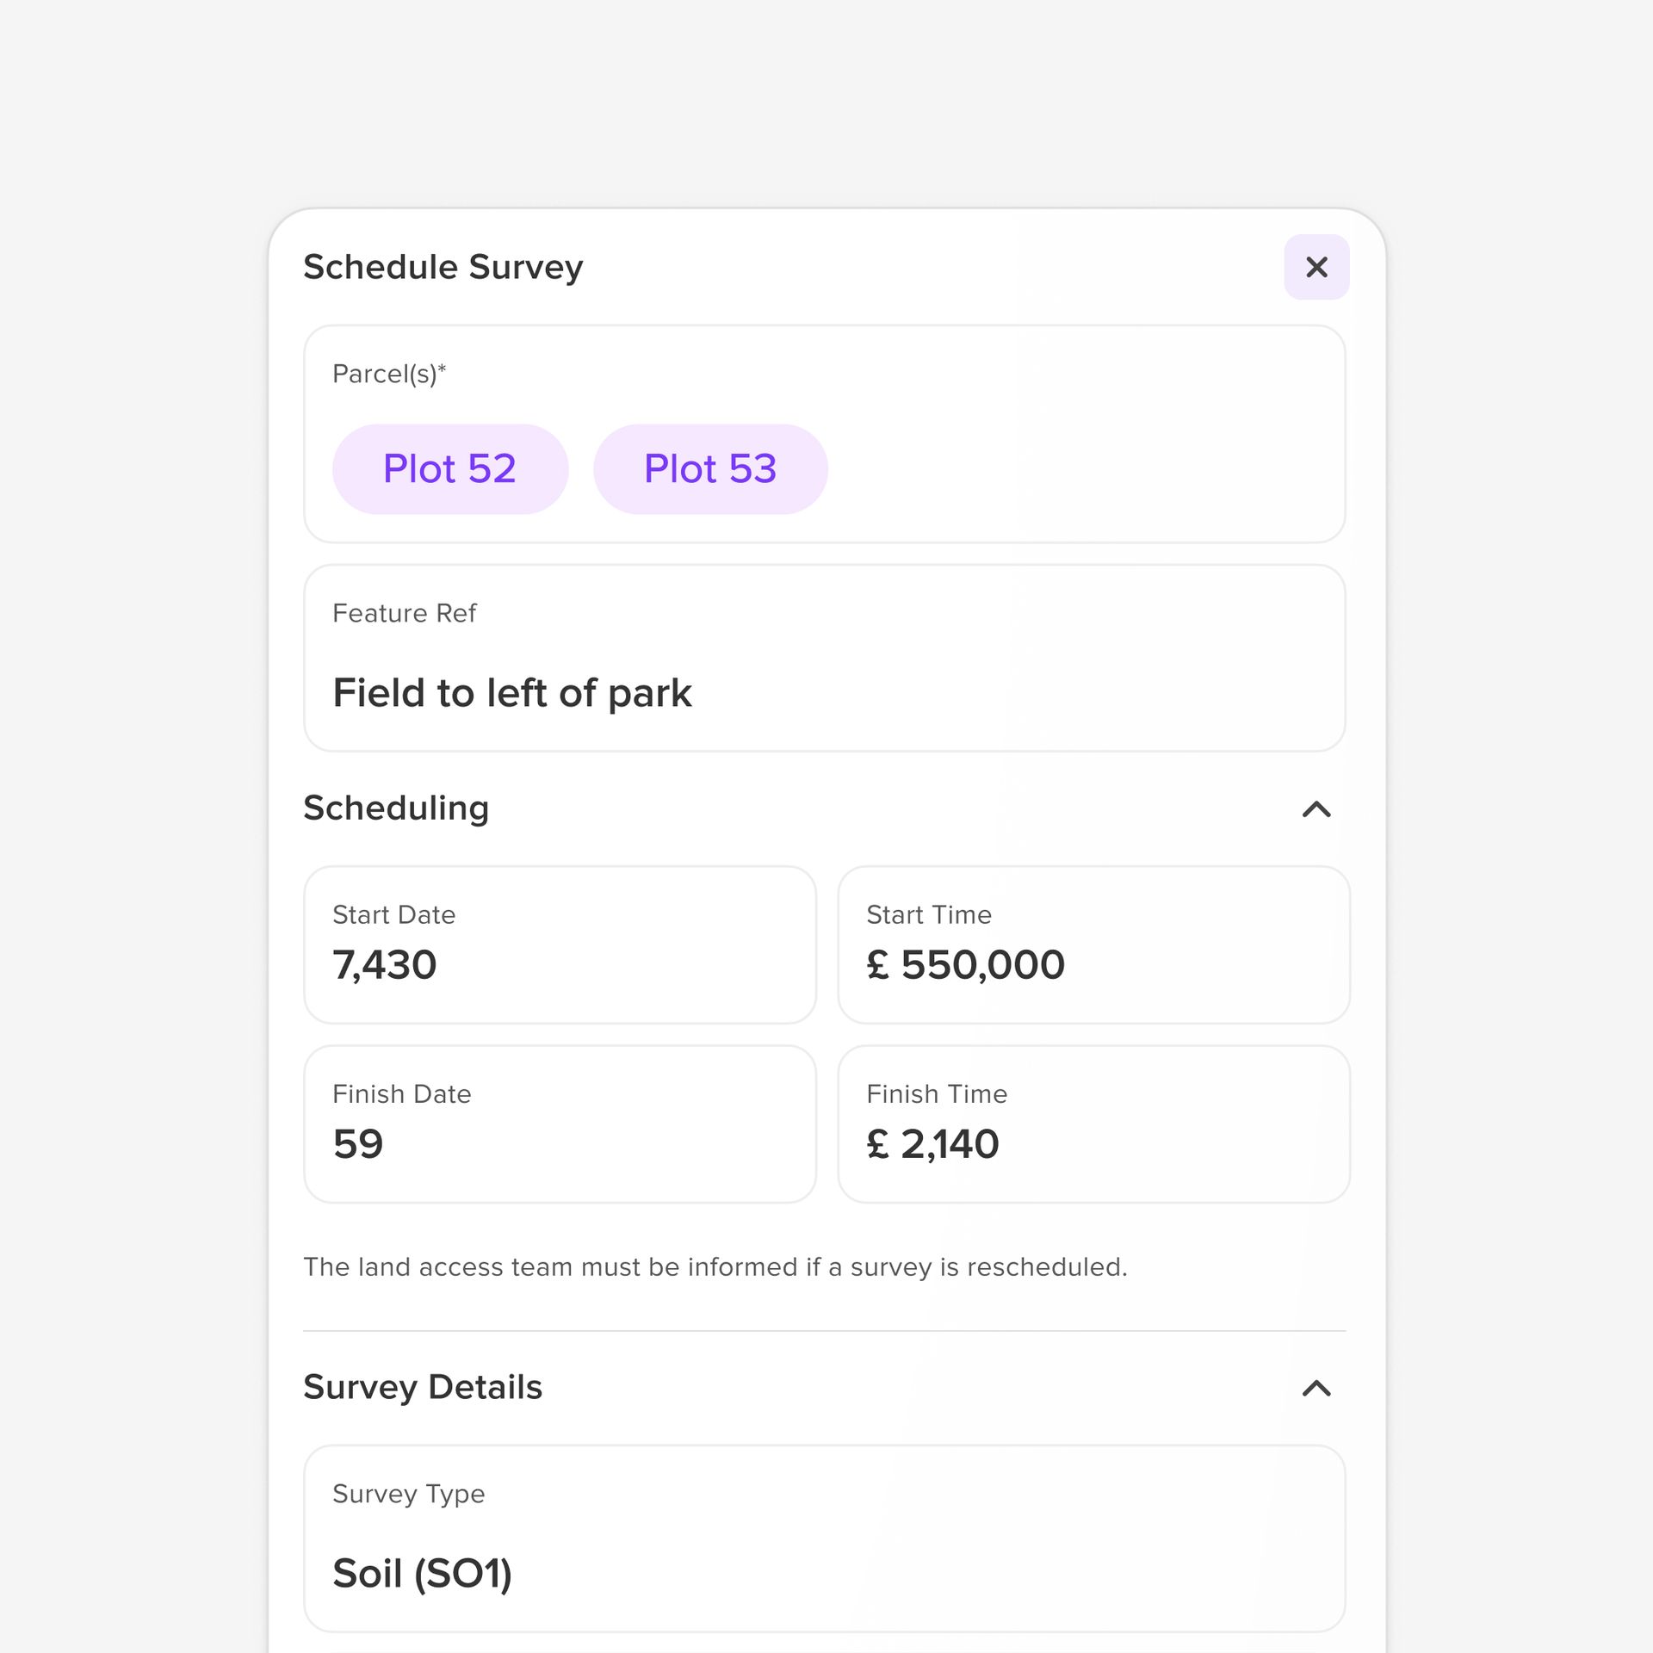This screenshot has width=1653, height=1653.
Task: Open the Survey Type dropdown
Action: pos(825,1538)
